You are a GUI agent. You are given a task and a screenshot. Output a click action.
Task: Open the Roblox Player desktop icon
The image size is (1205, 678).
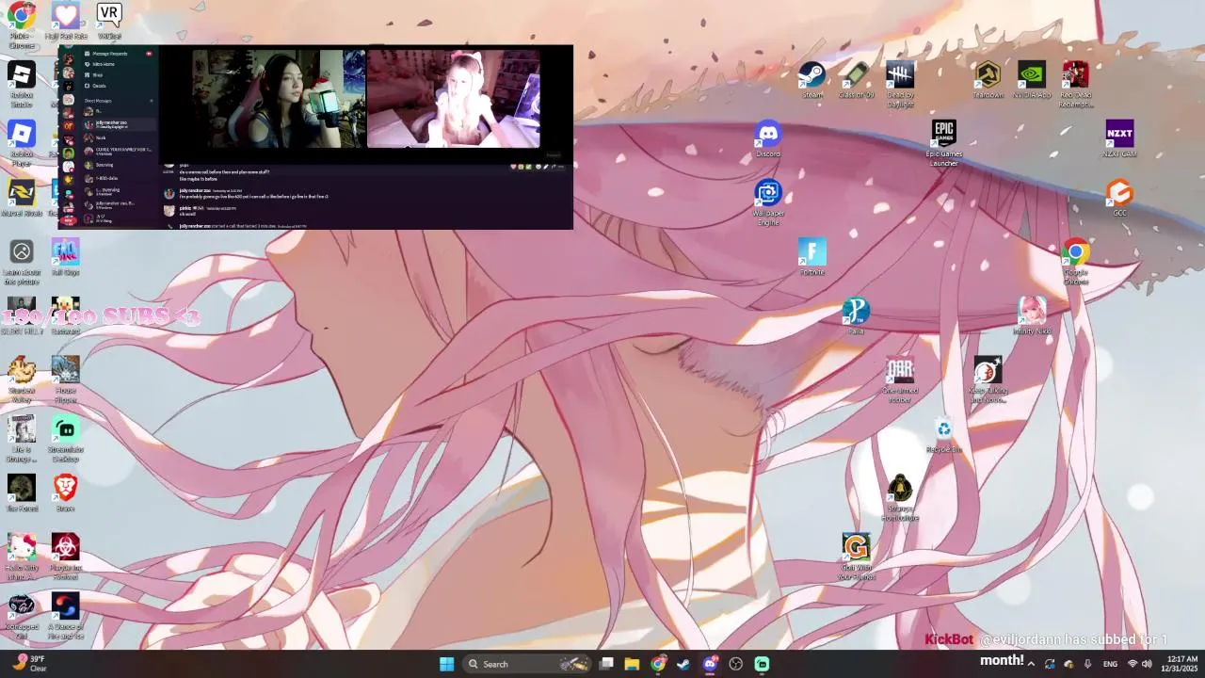click(x=21, y=144)
